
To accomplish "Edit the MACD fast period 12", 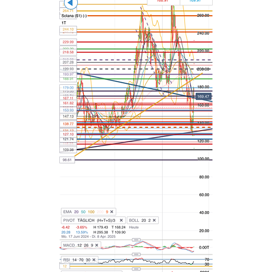I will [x=79, y=245].
